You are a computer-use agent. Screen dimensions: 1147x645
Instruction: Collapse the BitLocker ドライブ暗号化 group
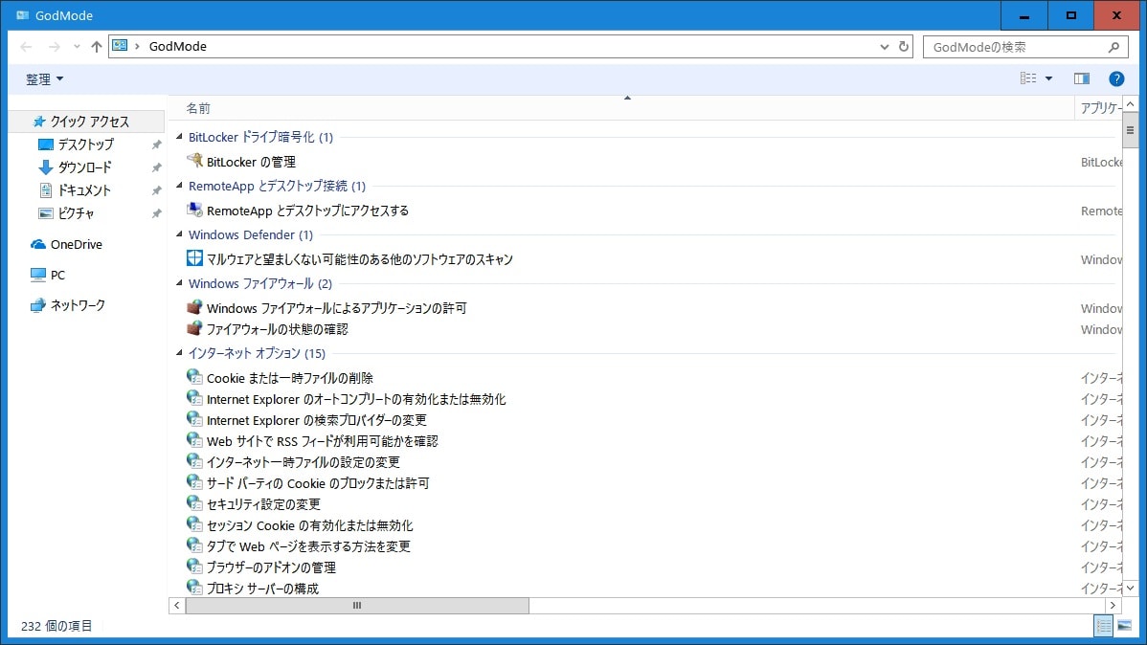pyautogui.click(x=179, y=137)
